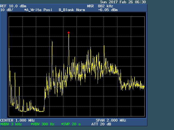Click the tall spike at the left graticule edge
The image size is (174, 130).
click(9, 49)
